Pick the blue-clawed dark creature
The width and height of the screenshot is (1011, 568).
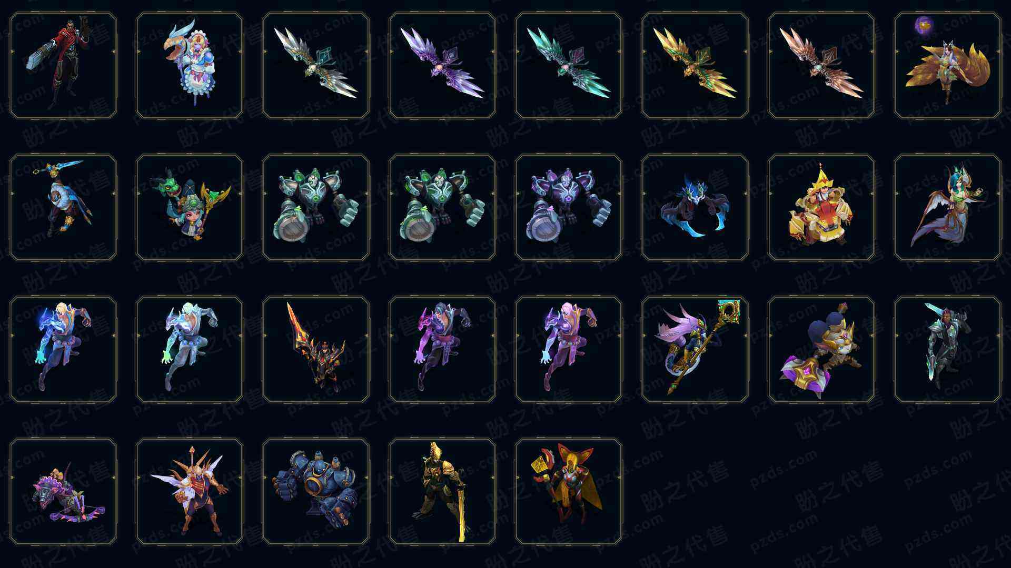click(x=695, y=207)
